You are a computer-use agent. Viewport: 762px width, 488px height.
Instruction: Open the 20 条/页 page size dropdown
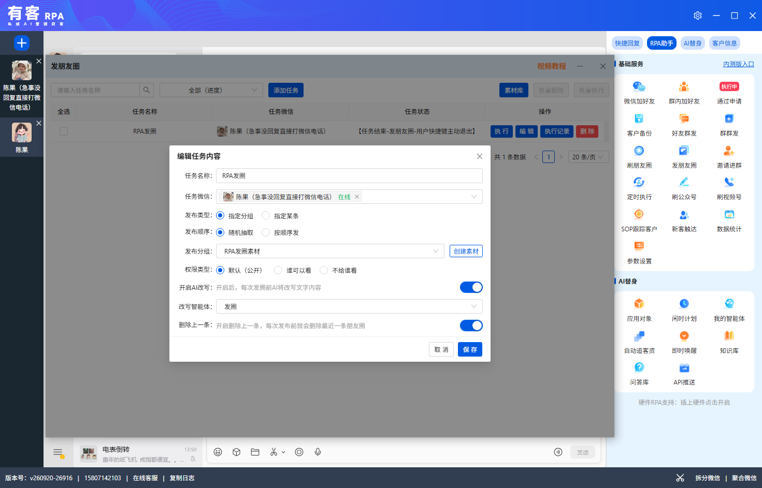588,157
